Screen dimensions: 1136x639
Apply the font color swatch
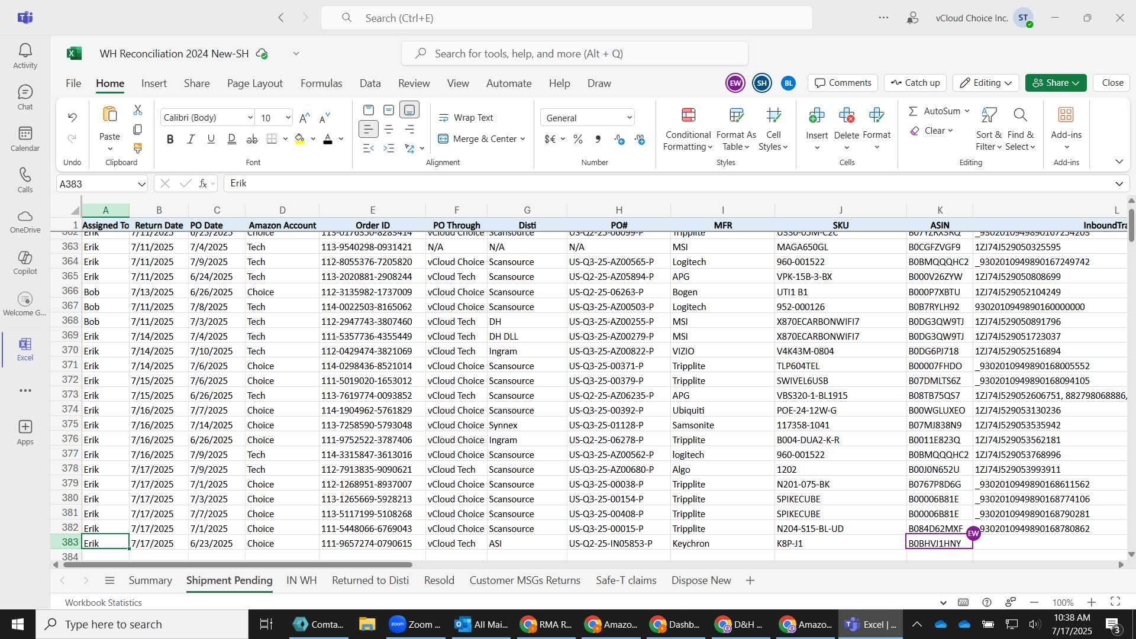[328, 139]
